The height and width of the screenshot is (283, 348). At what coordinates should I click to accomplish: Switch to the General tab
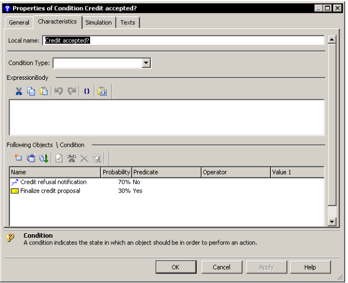click(19, 23)
